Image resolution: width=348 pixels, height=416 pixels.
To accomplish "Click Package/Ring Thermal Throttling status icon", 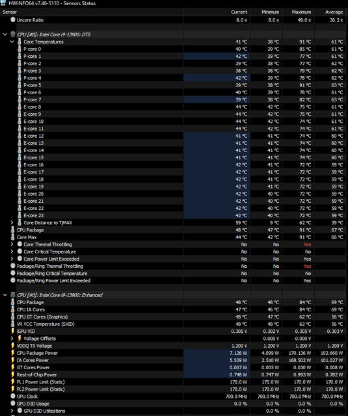I will point(13,266).
